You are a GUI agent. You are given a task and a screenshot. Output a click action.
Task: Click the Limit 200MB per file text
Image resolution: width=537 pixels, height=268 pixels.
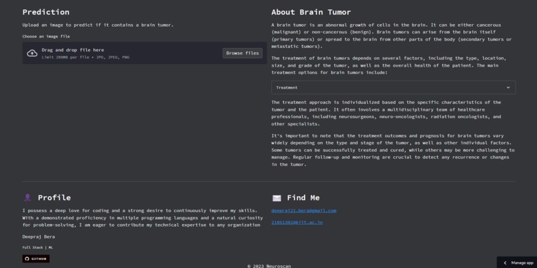coord(86,57)
